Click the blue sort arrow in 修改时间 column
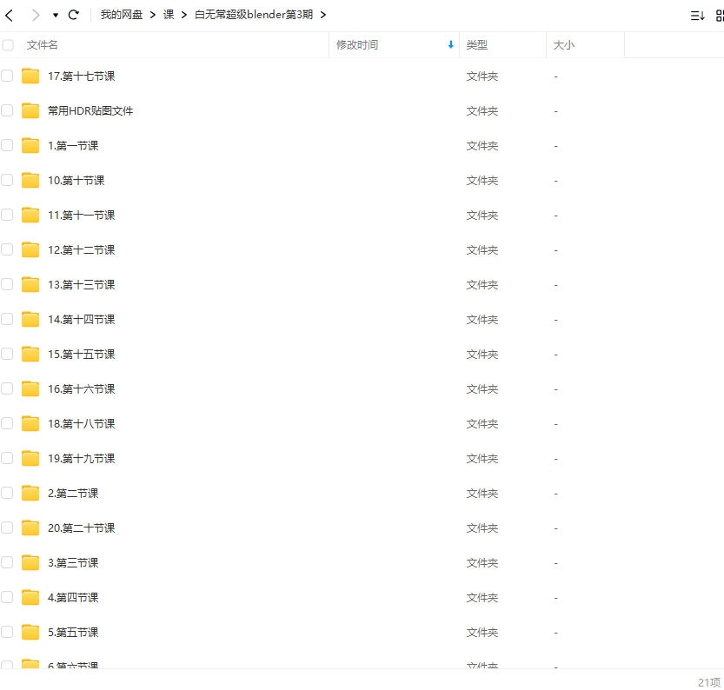Screen dimensions: 724x690 pyautogui.click(x=450, y=44)
